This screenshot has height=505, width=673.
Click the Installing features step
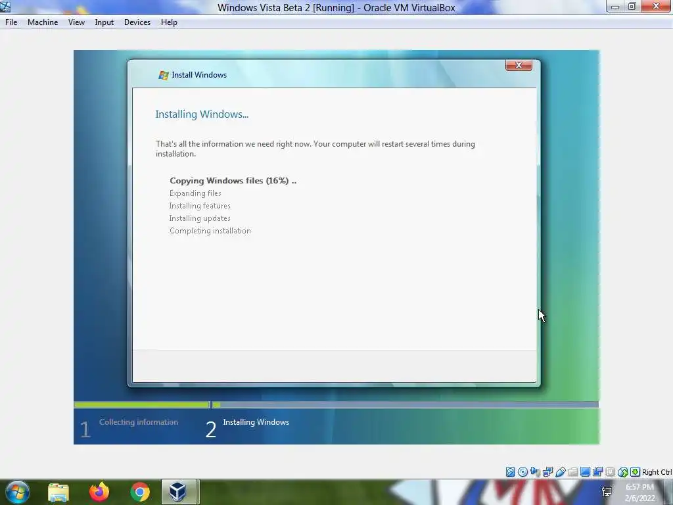click(200, 206)
